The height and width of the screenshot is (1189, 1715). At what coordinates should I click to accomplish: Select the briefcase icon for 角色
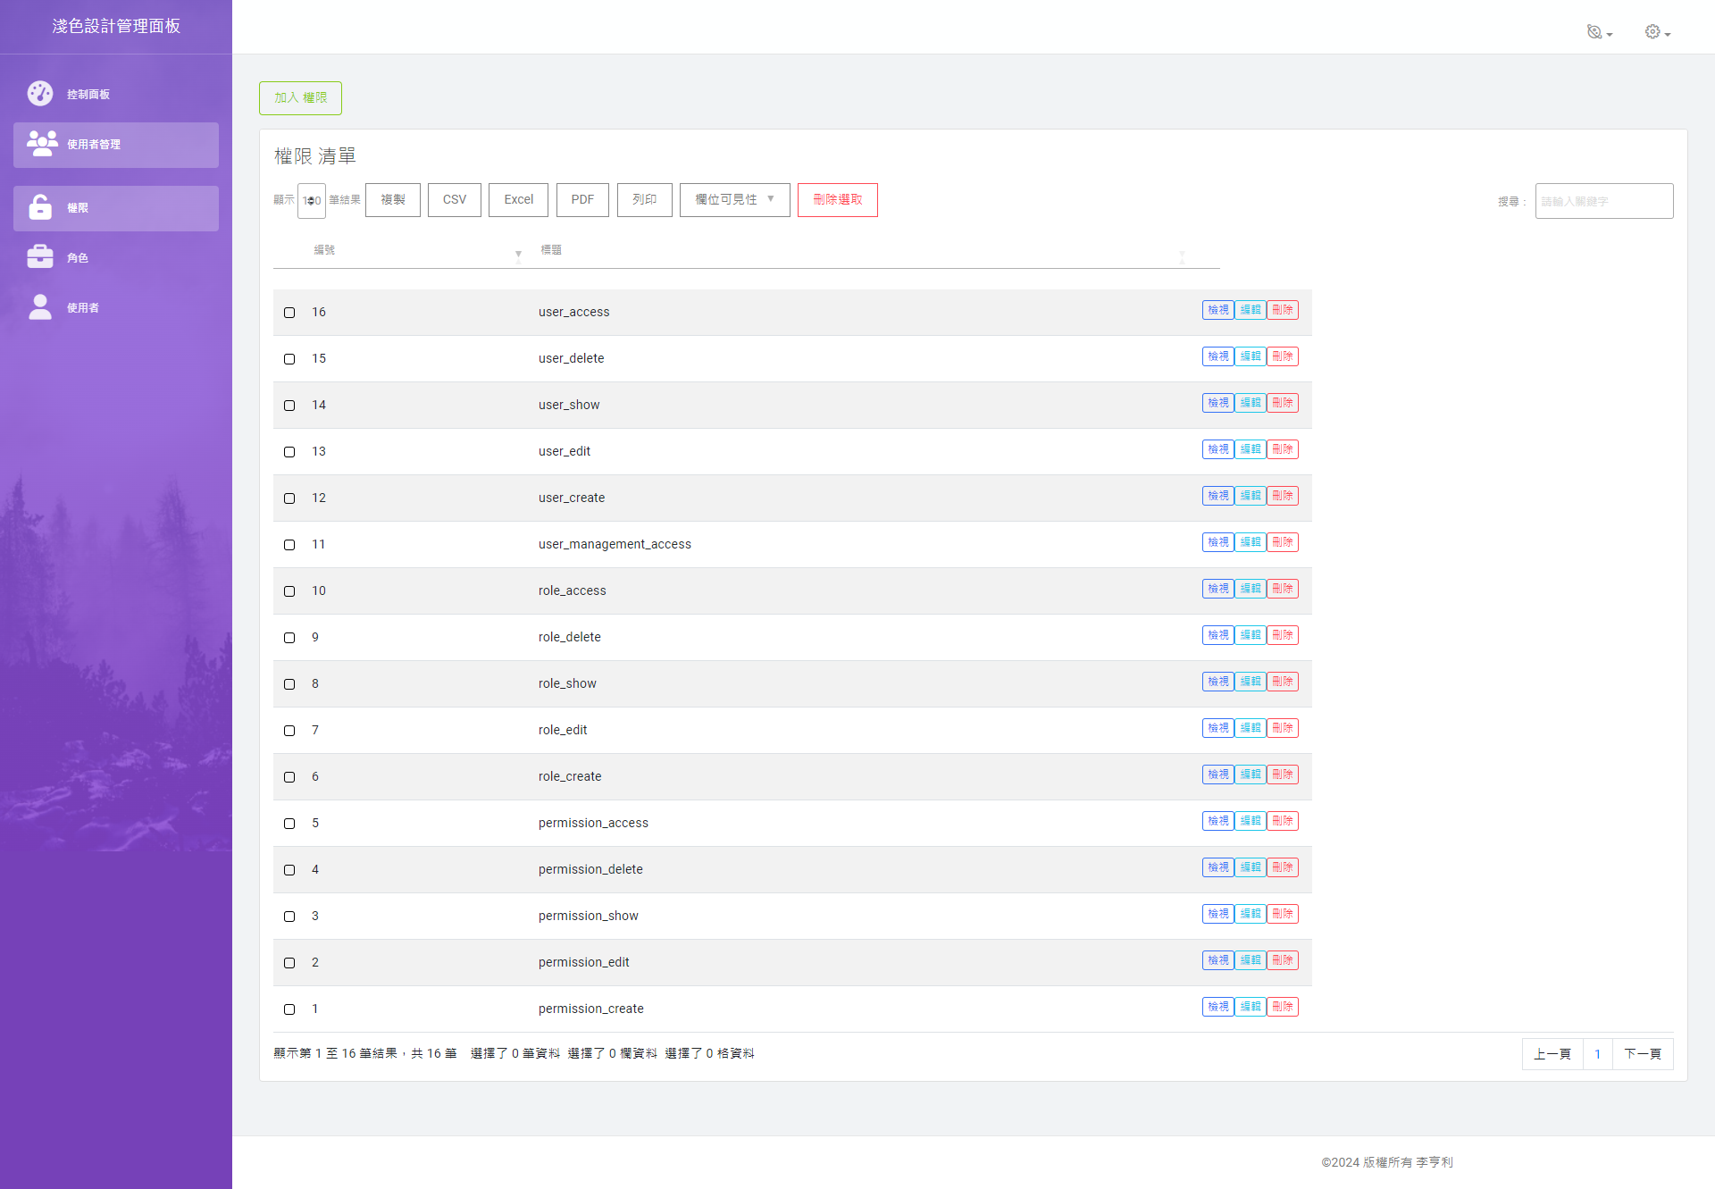tap(40, 256)
